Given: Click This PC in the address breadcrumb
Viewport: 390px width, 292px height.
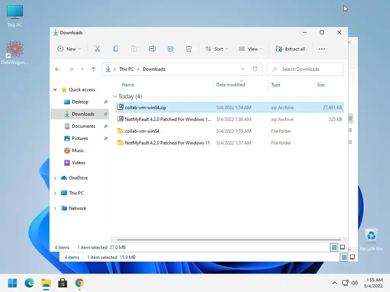Looking at the screenshot, I should coord(126,69).
